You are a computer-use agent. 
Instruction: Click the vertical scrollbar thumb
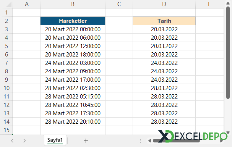pyautogui.click(x=228, y=52)
